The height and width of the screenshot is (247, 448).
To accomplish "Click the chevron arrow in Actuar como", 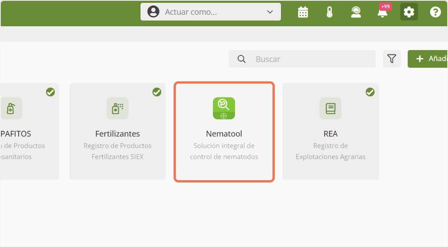I will (x=270, y=12).
